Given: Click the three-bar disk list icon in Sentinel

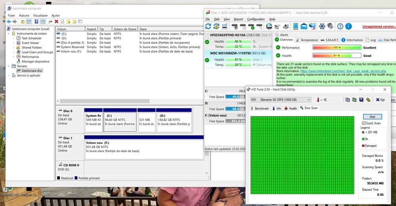Looking at the screenshot, I should 225,26.
